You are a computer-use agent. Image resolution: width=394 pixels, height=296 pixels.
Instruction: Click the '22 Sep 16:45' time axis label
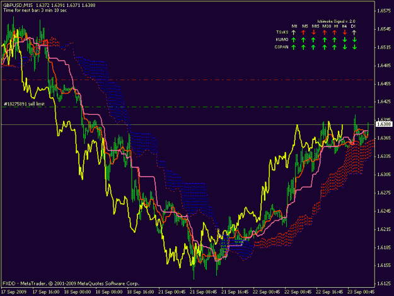[x=330, y=292]
